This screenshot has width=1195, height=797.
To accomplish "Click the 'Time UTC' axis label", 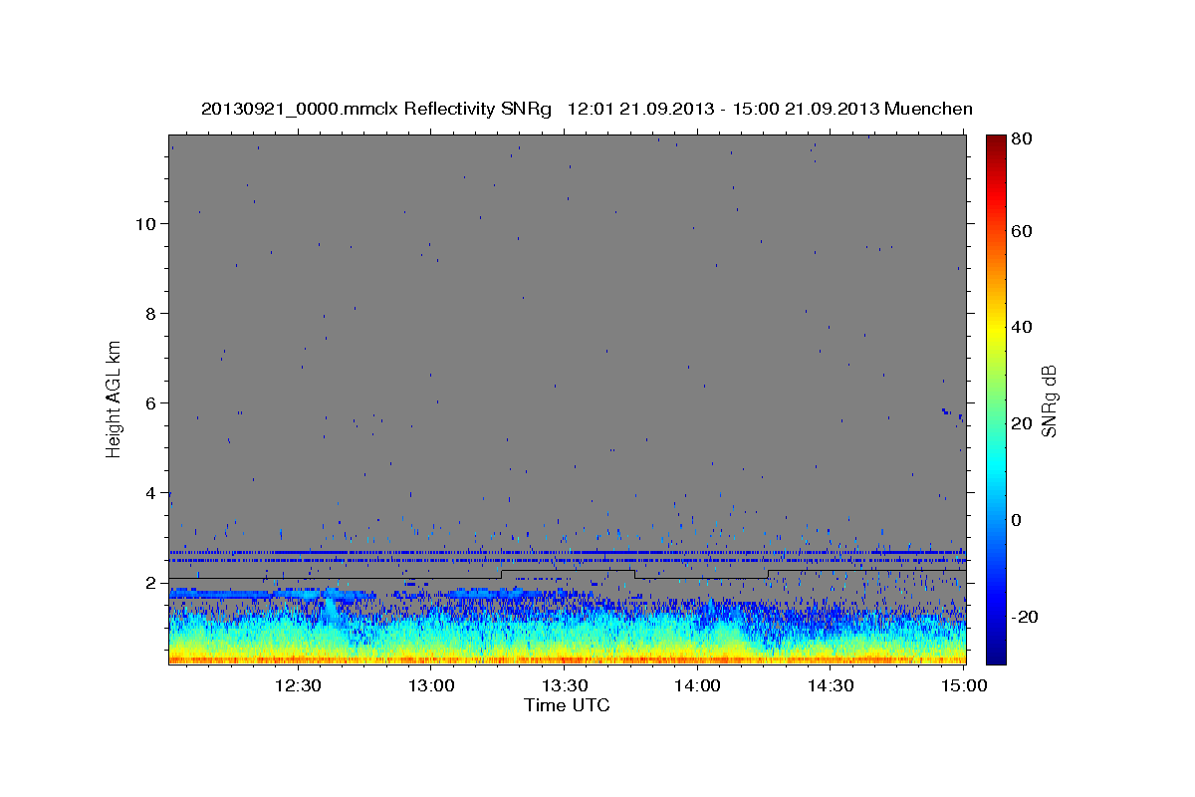I will click(567, 705).
